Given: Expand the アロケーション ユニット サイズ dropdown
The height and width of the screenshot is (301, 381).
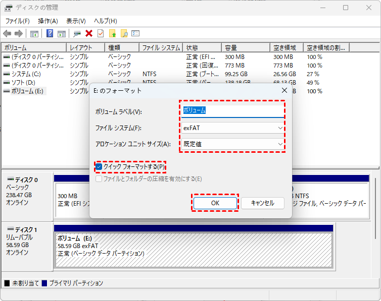Looking at the screenshot, I should 232,144.
